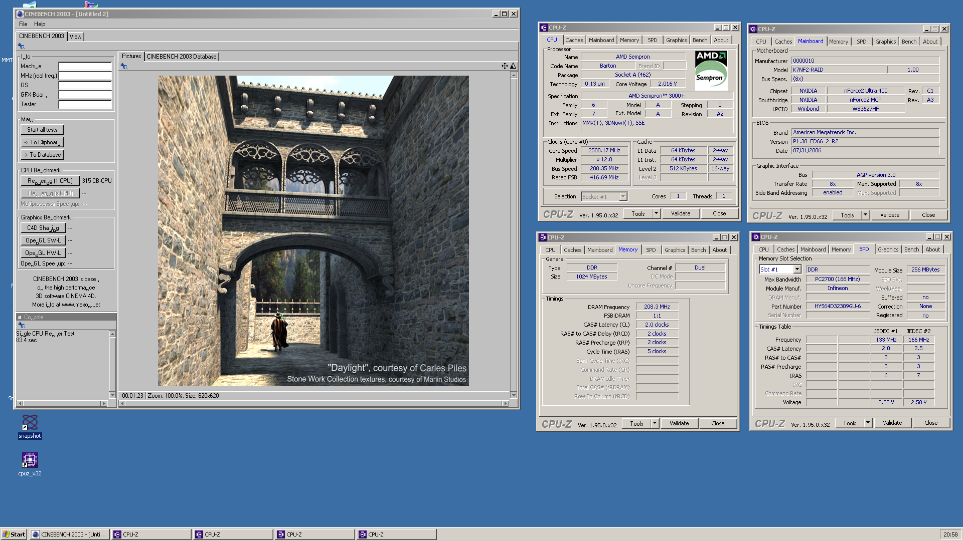Select the first CPU-Z taskbar entry
Screen dimensions: 963x541
click(151, 534)
